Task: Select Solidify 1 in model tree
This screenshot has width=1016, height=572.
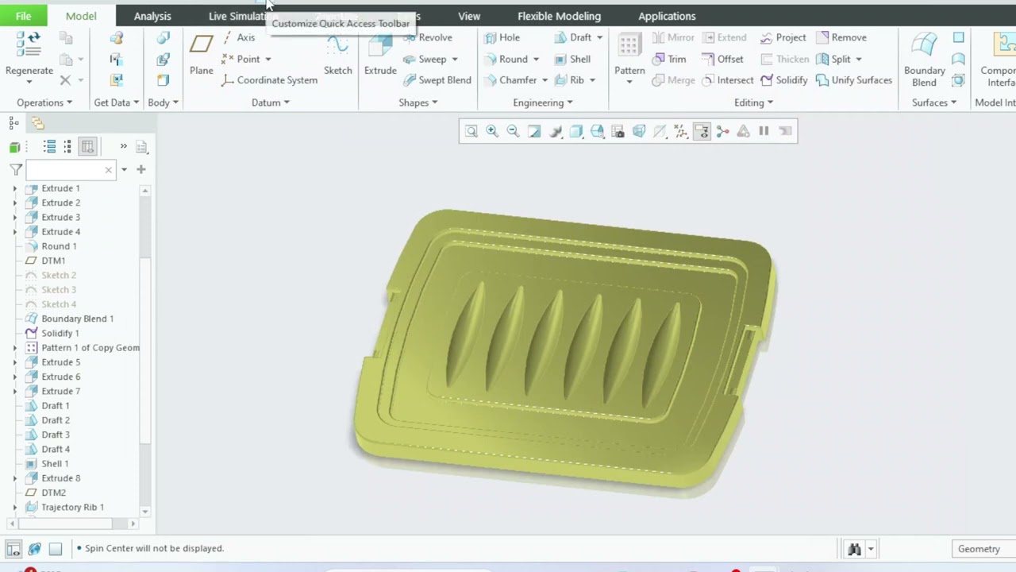Action: (60, 333)
